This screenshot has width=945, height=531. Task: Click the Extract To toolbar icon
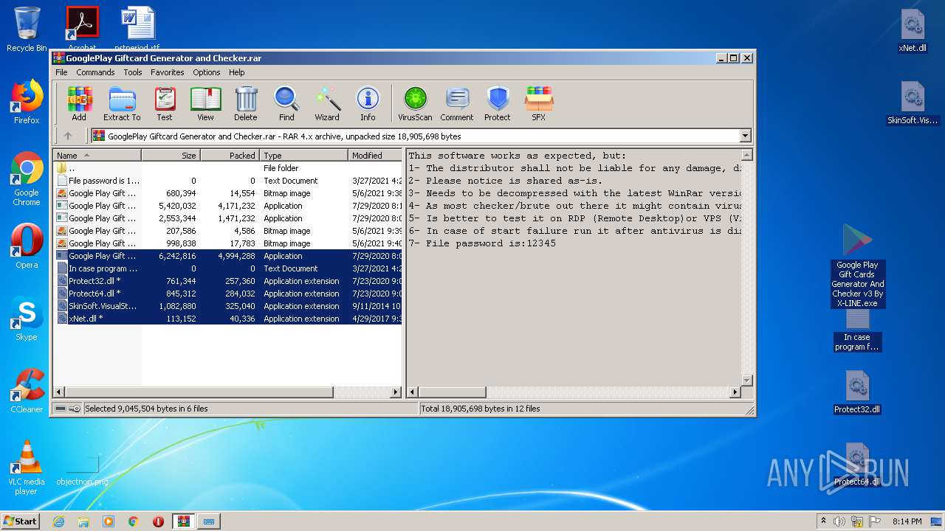122,103
